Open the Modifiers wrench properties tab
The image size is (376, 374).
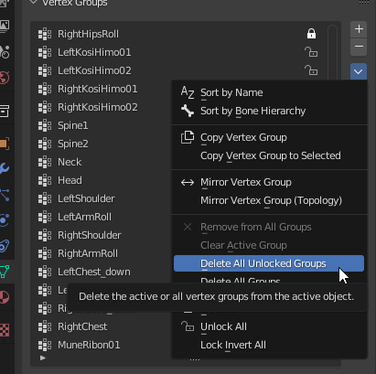5,168
